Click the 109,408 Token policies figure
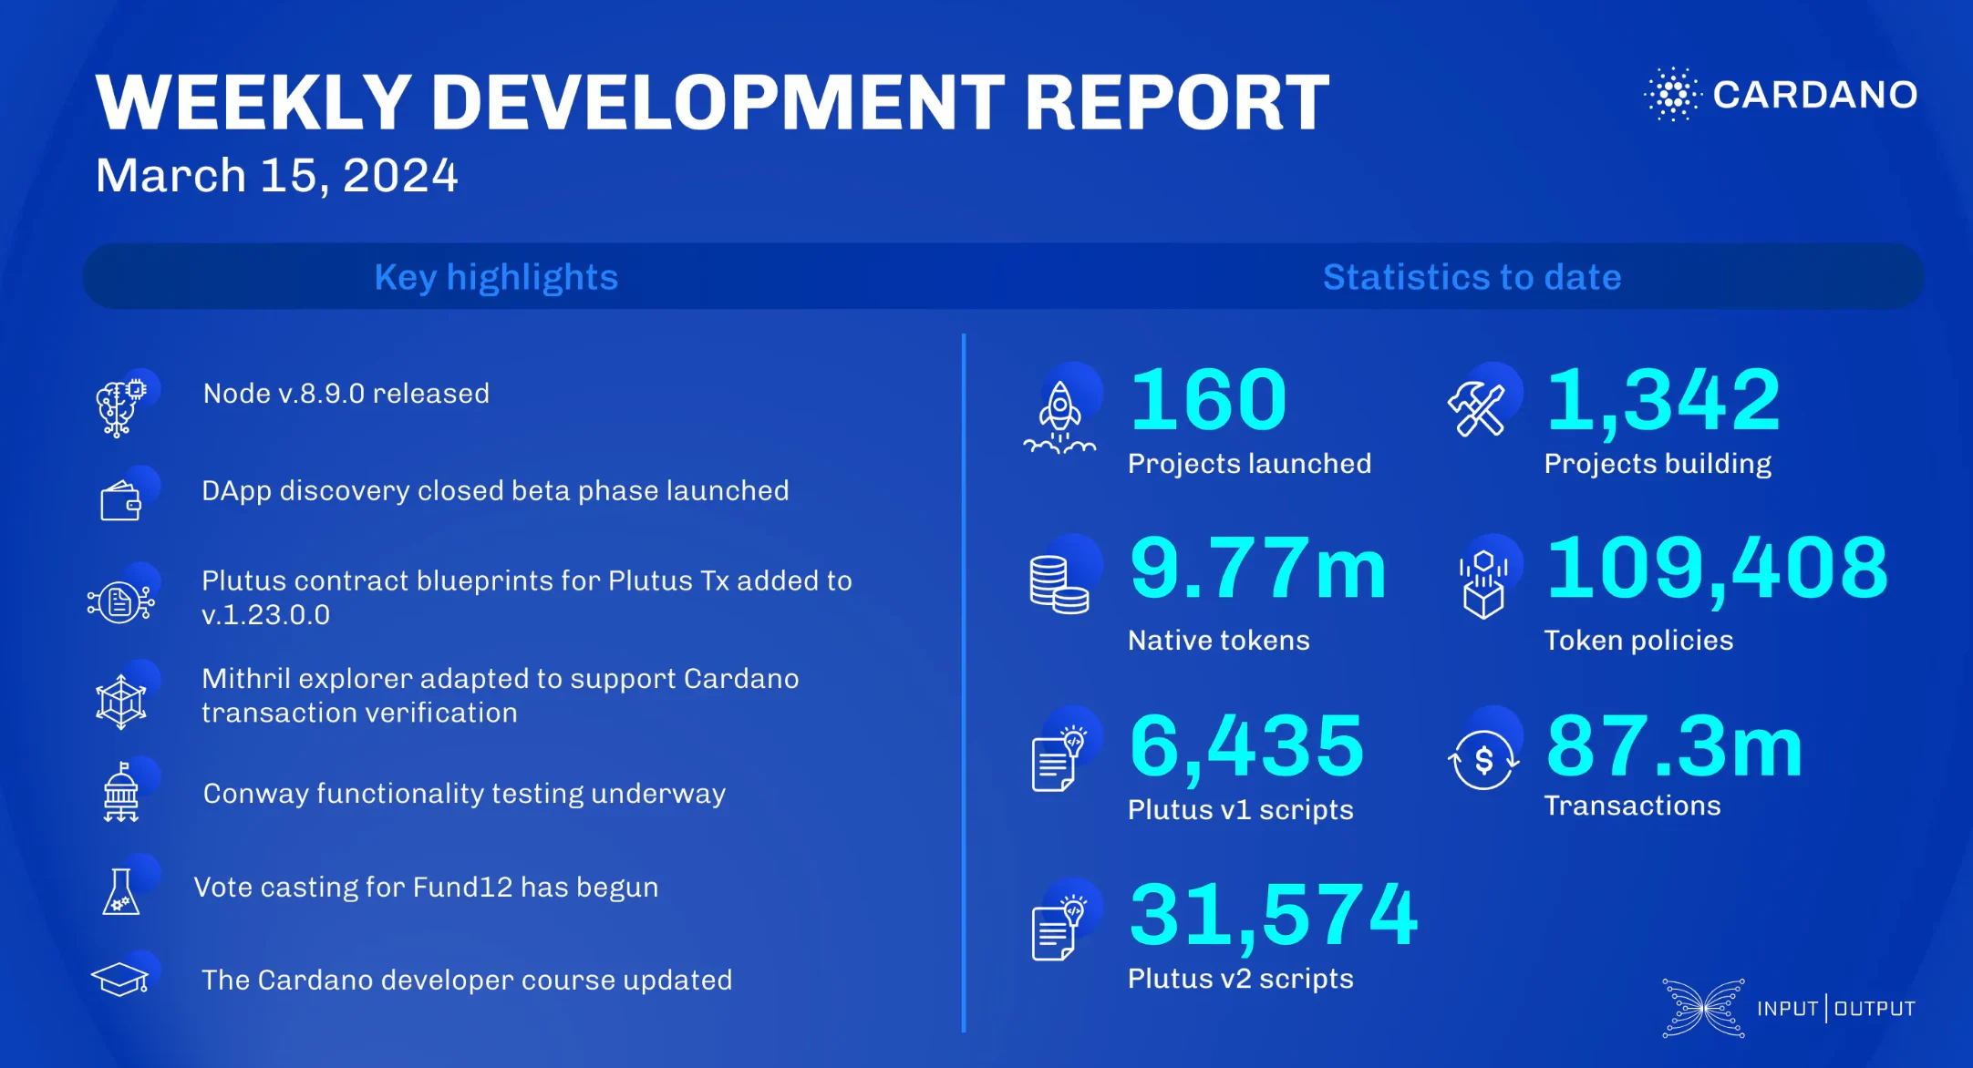Viewport: 1973px width, 1068px height. [x=1717, y=569]
